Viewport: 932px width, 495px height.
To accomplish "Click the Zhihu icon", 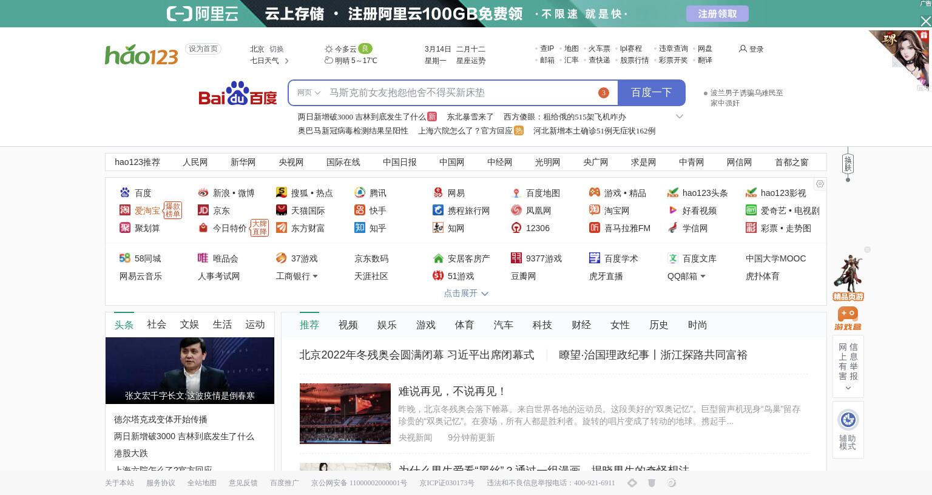I will pyautogui.click(x=360, y=228).
